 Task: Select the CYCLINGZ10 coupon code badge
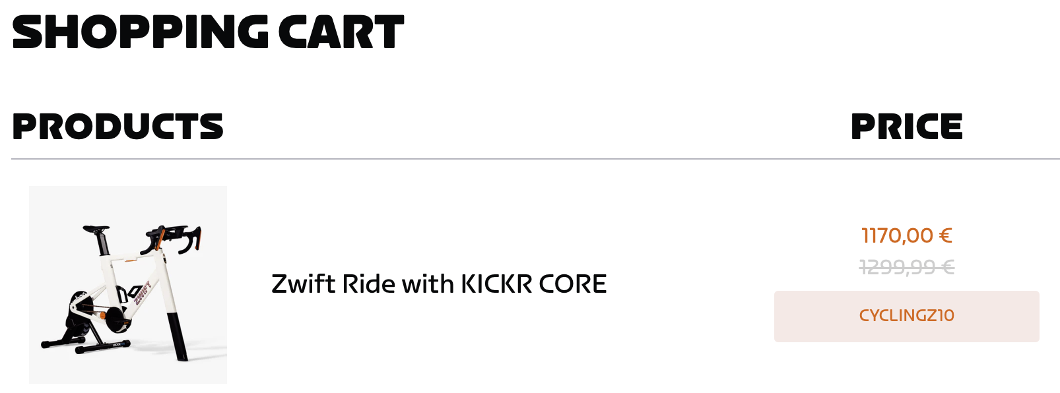pyautogui.click(x=906, y=316)
